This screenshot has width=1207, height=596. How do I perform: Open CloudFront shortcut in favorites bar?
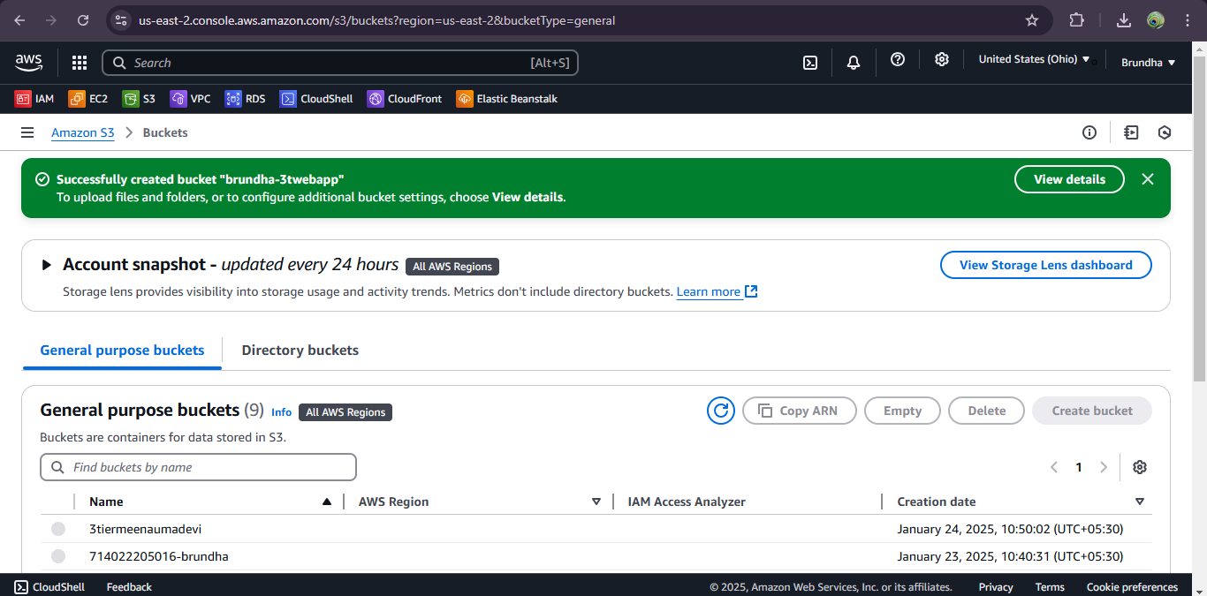tap(405, 99)
